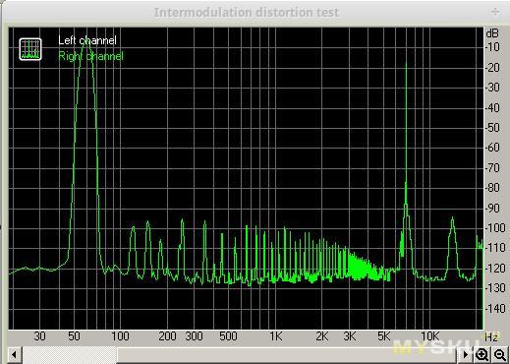Click the right scroll arrow
This screenshot has height=364, width=510.
(465, 355)
